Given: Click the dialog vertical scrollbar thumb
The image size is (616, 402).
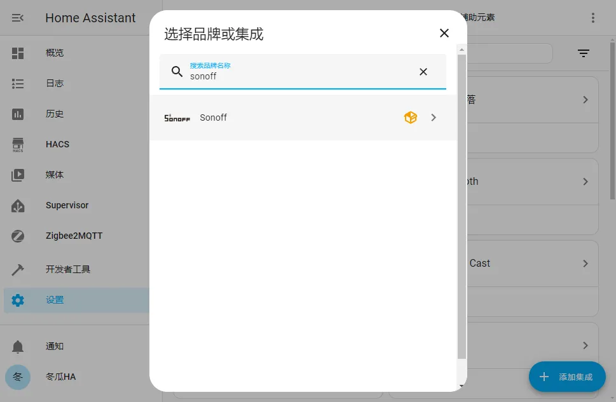Looking at the screenshot, I should tap(462, 206).
